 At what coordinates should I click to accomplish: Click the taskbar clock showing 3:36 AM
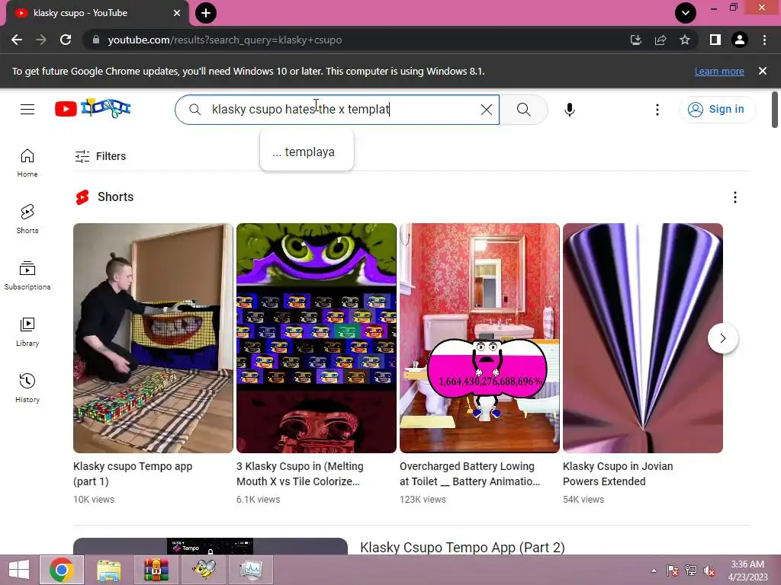click(747, 570)
